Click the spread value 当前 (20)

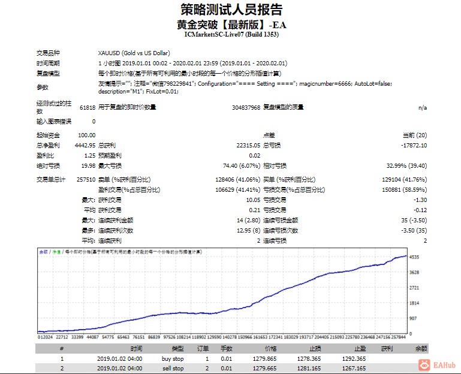pyautogui.click(x=415, y=135)
